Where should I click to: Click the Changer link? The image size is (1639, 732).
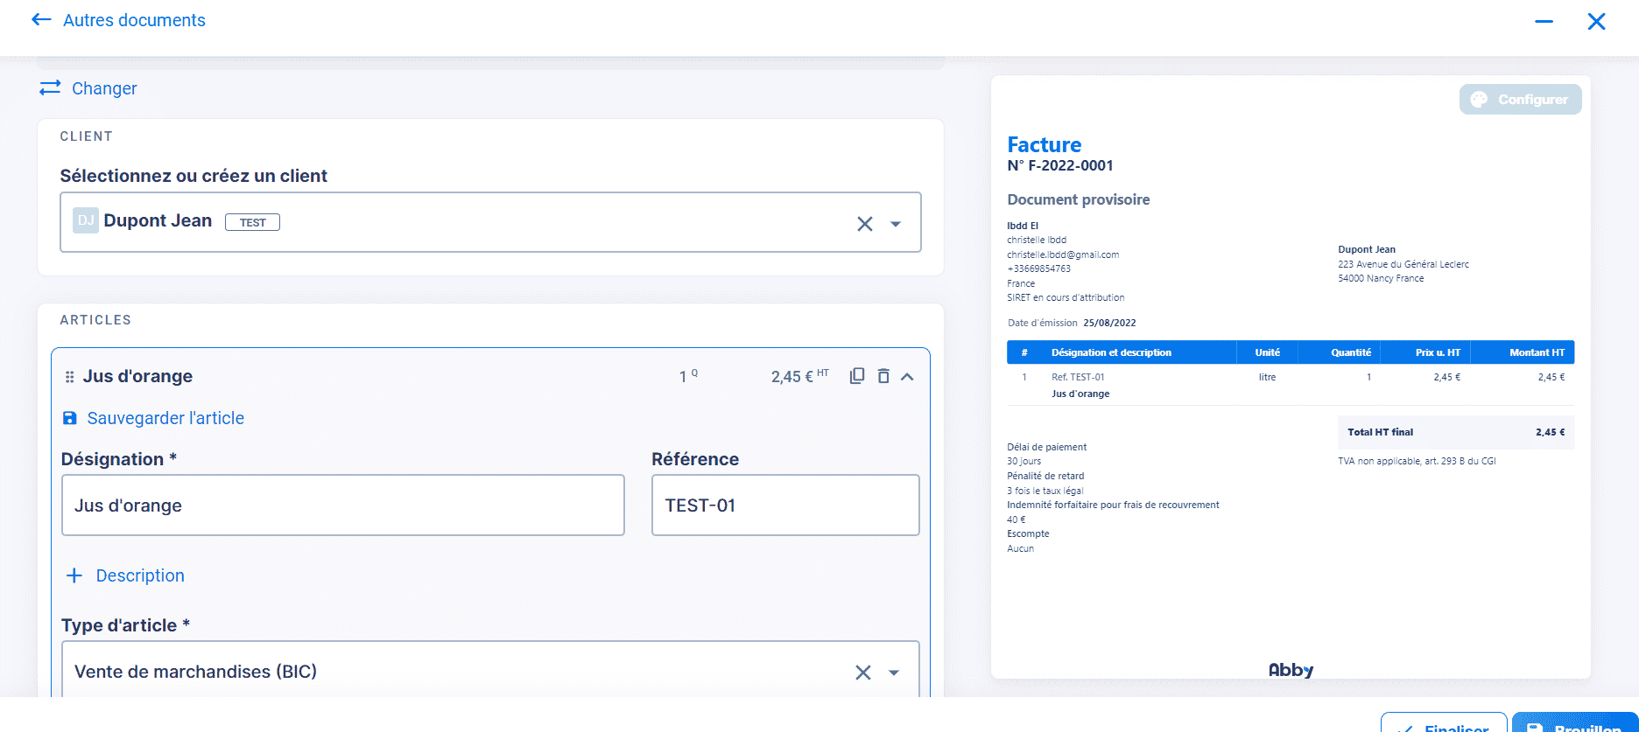coord(104,88)
